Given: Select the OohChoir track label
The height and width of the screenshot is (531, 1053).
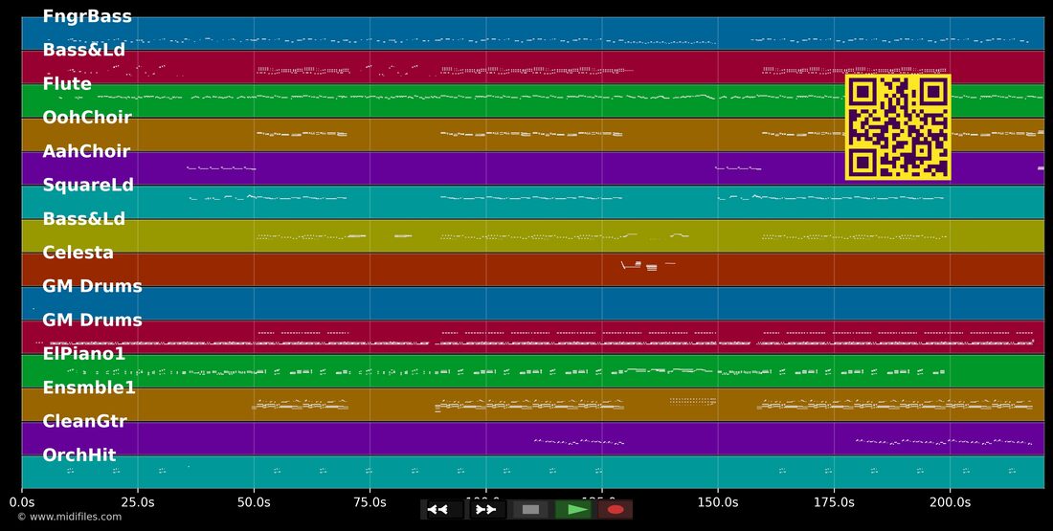Looking at the screenshot, I should pos(87,118).
